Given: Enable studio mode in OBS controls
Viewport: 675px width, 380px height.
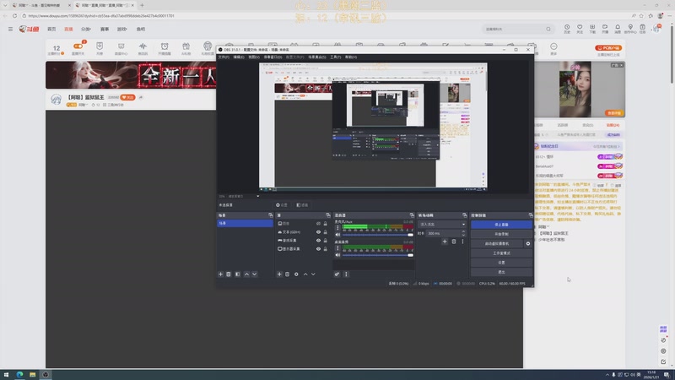Looking at the screenshot, I should [x=501, y=252].
